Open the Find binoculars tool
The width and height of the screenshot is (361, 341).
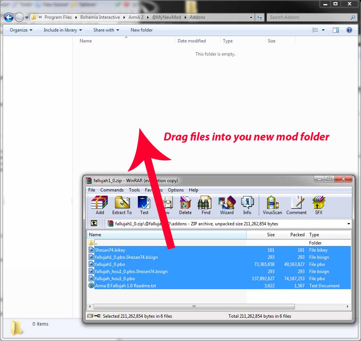206,205
